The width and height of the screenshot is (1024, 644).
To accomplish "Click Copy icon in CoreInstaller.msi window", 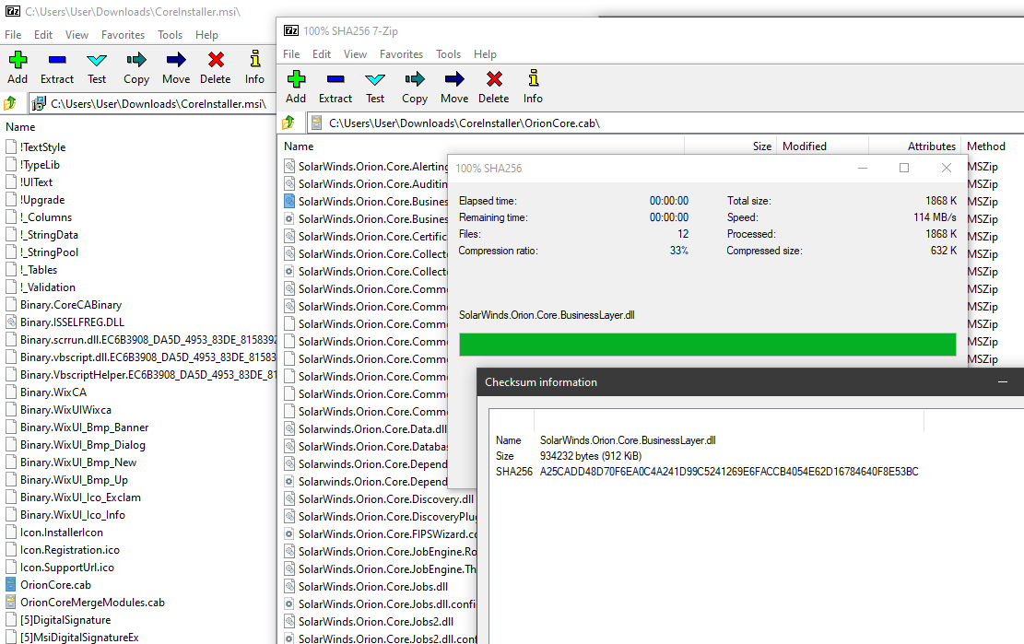I will click(x=136, y=60).
